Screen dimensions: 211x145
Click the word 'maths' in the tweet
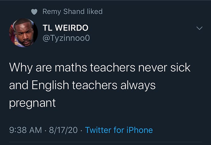click(x=71, y=68)
